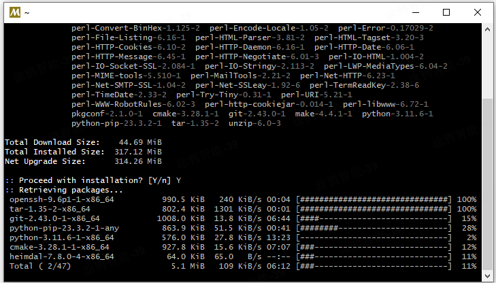Click perl-HTTP-Negotiate-6.01-3 package name
496x283 pixels.
(x=257, y=56)
